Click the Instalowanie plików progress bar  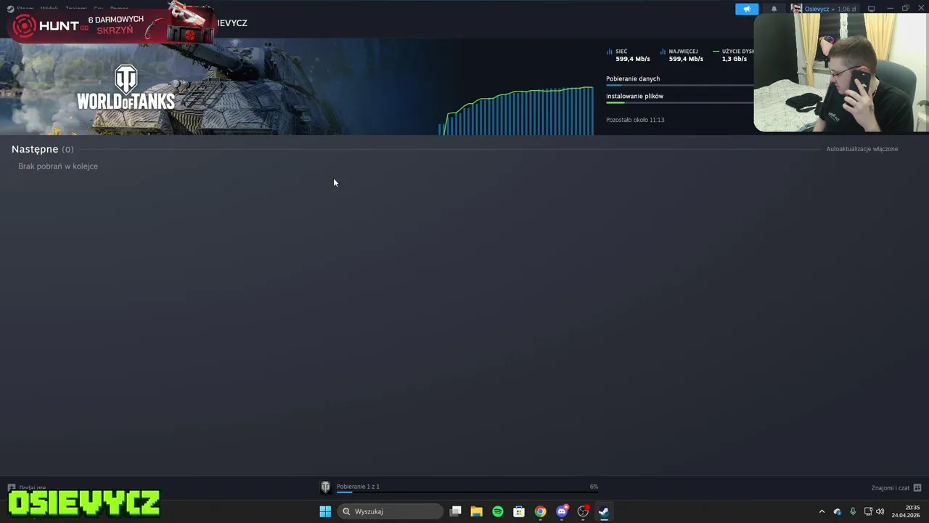pyautogui.click(x=679, y=102)
